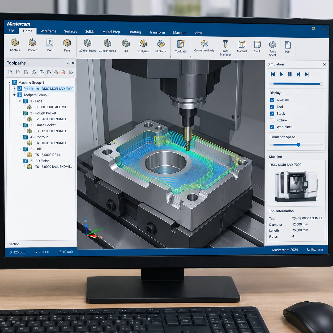Click the 3 - Finish Pocket operation icon
This screenshot has width=333, height=333.
(x=25, y=125)
